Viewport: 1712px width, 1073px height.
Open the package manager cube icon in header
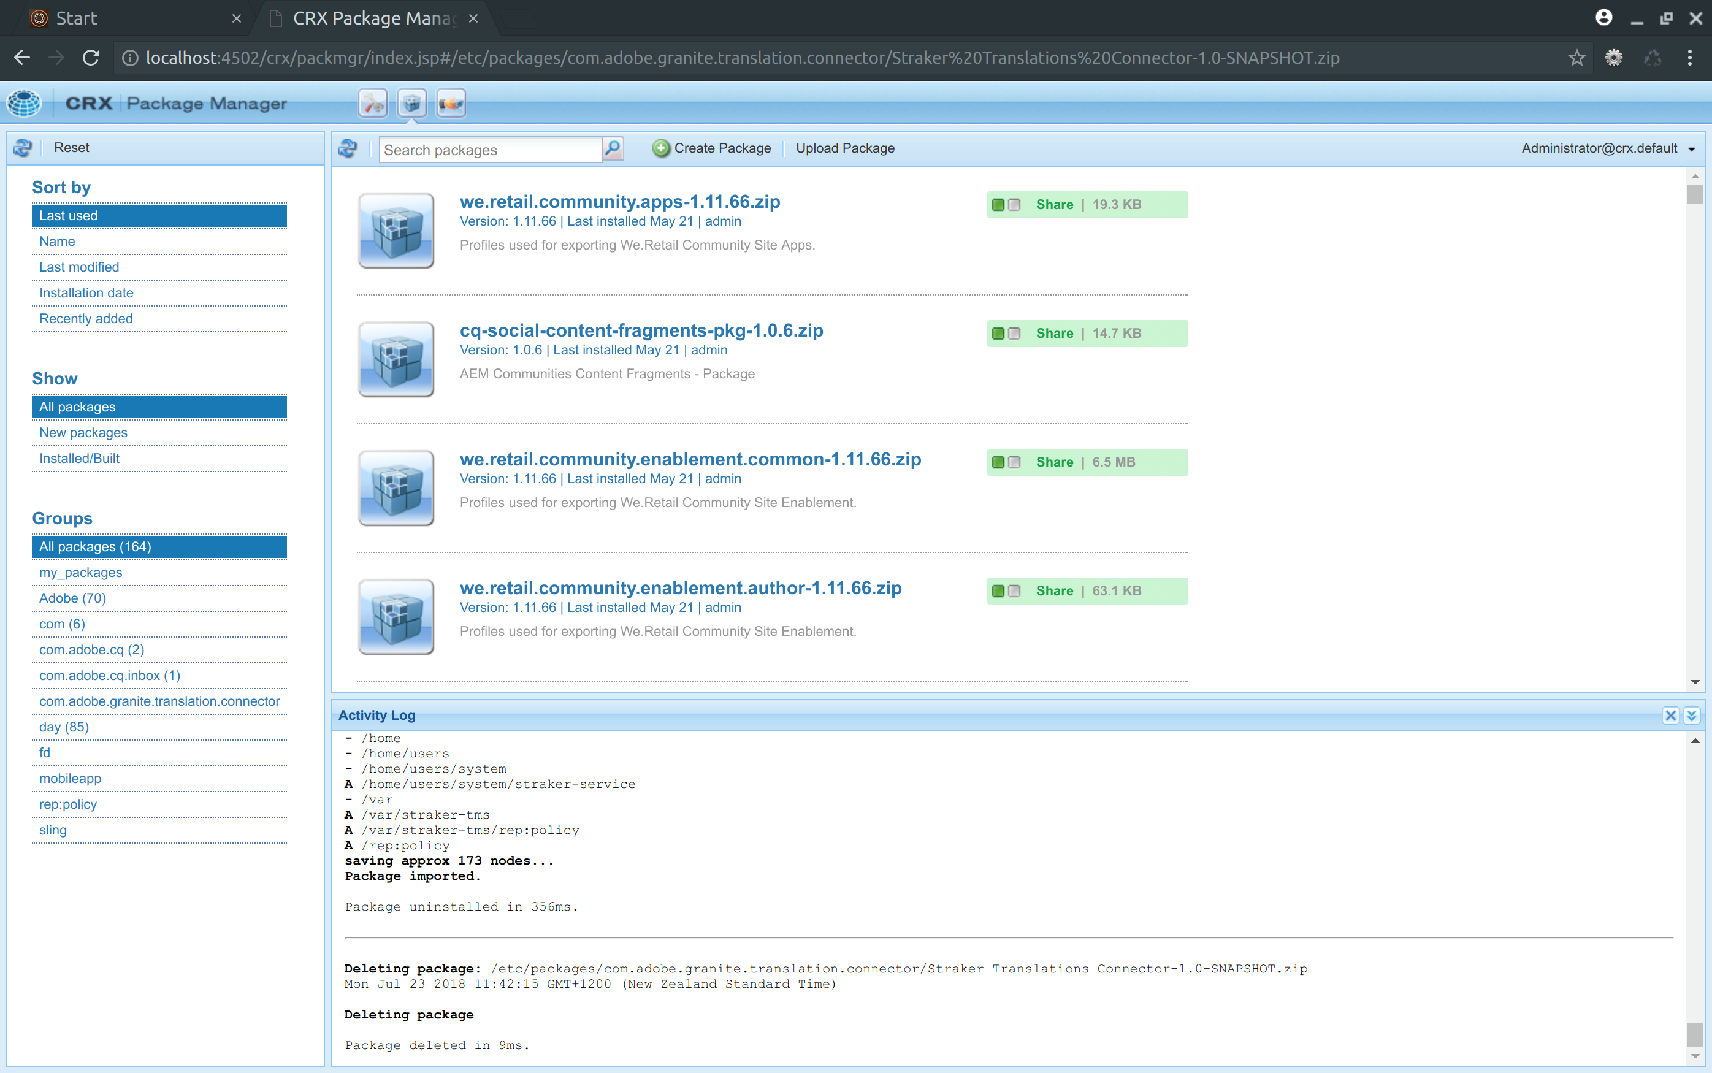coord(411,104)
